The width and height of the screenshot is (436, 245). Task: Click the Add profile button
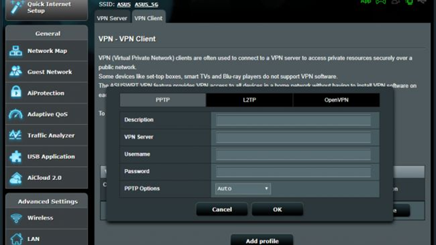(262, 241)
